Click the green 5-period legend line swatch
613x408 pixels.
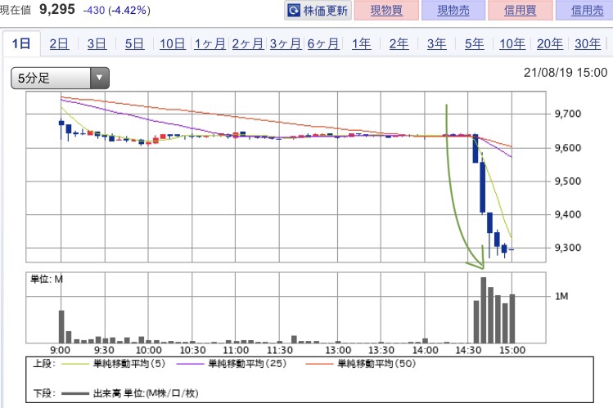click(x=75, y=365)
